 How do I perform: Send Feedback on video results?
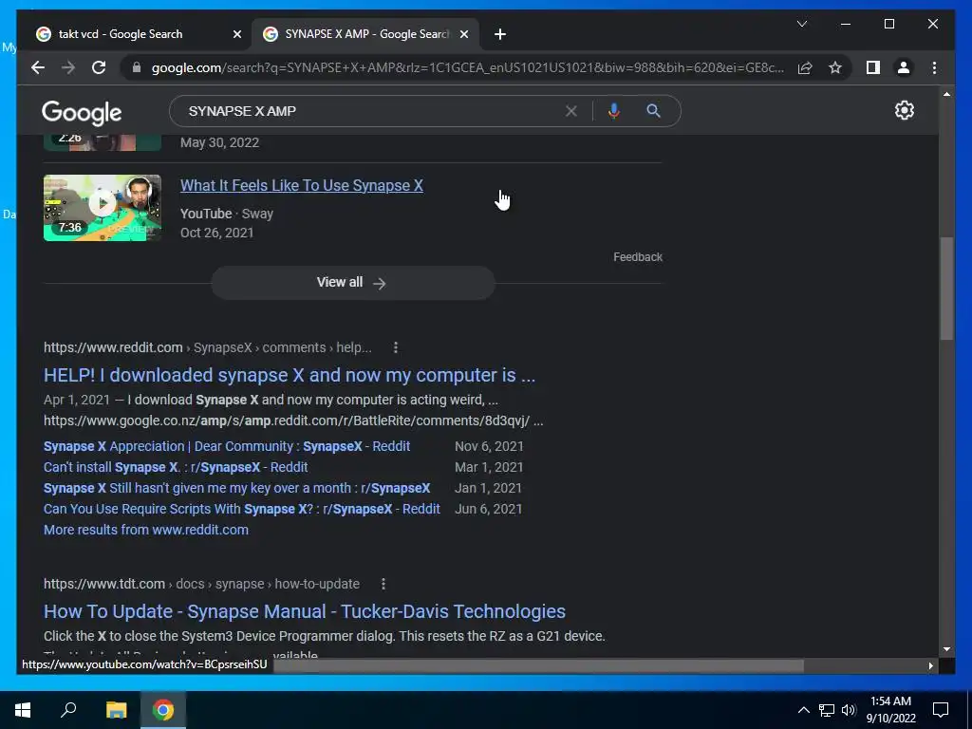pos(638,256)
